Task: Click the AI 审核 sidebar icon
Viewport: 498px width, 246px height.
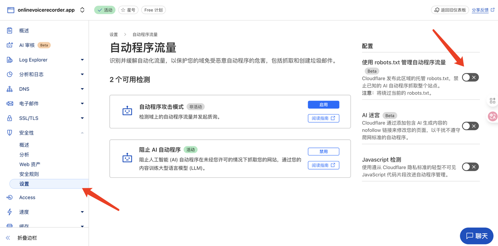Action: point(10,45)
